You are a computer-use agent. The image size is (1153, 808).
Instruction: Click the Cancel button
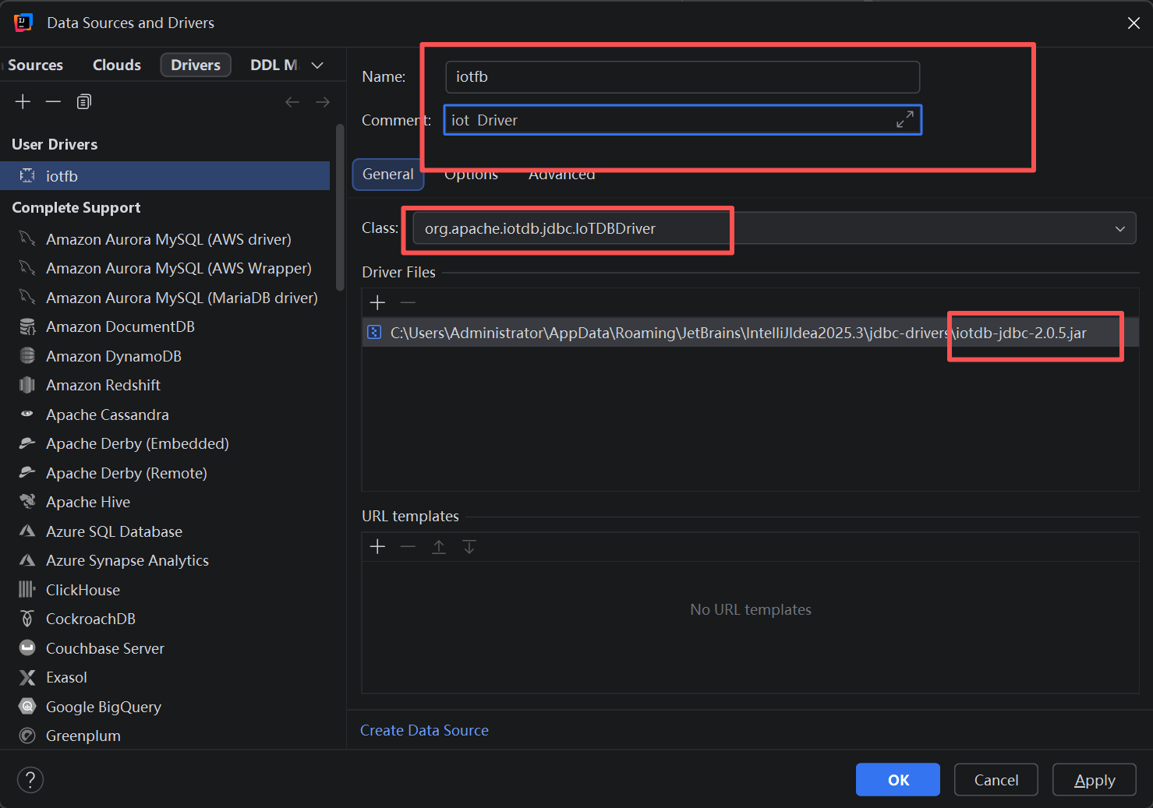(x=996, y=780)
